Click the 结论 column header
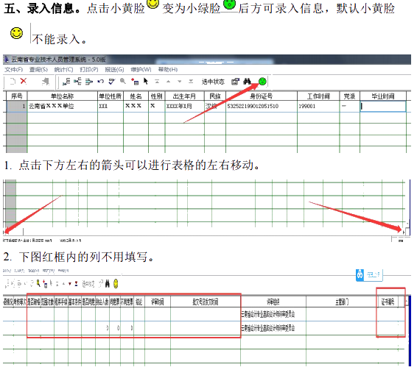417x370 pixels. (139, 302)
